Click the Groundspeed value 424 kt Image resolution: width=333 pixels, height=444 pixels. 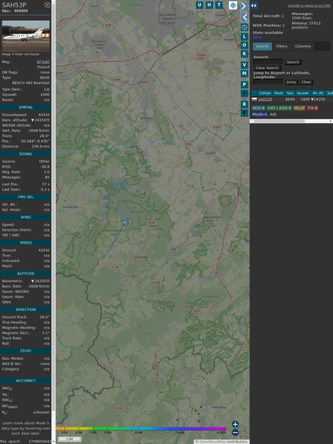(44, 115)
